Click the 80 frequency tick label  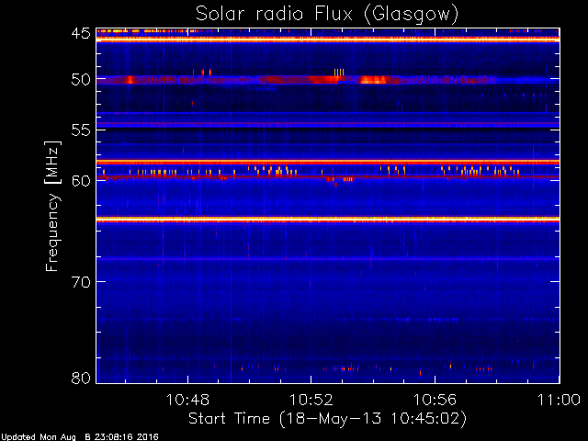[x=81, y=378]
